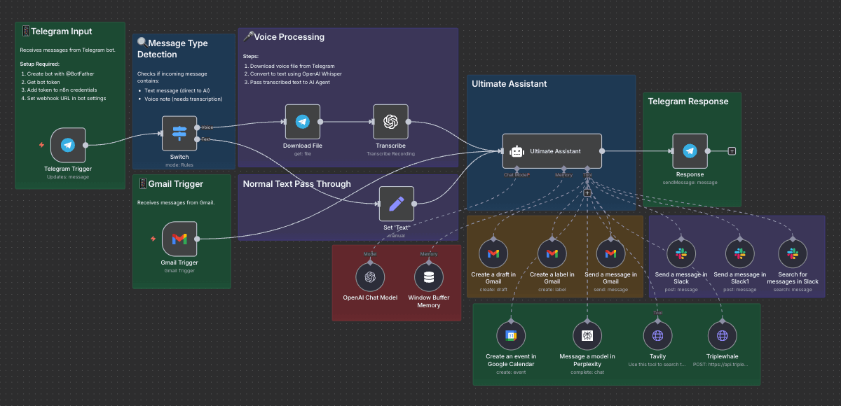Select the Window Buffer Memory node
The height and width of the screenshot is (406, 841).
pyautogui.click(x=429, y=277)
